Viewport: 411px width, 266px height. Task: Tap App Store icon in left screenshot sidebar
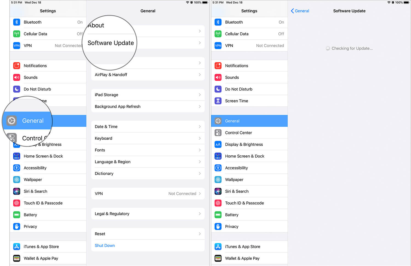17,247
